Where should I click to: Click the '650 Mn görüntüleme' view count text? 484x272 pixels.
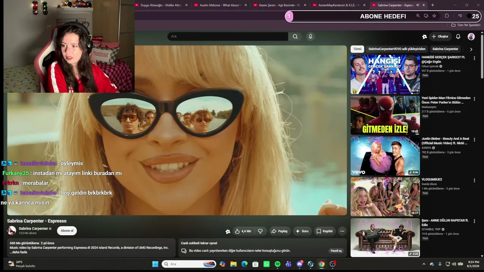pos(25,243)
